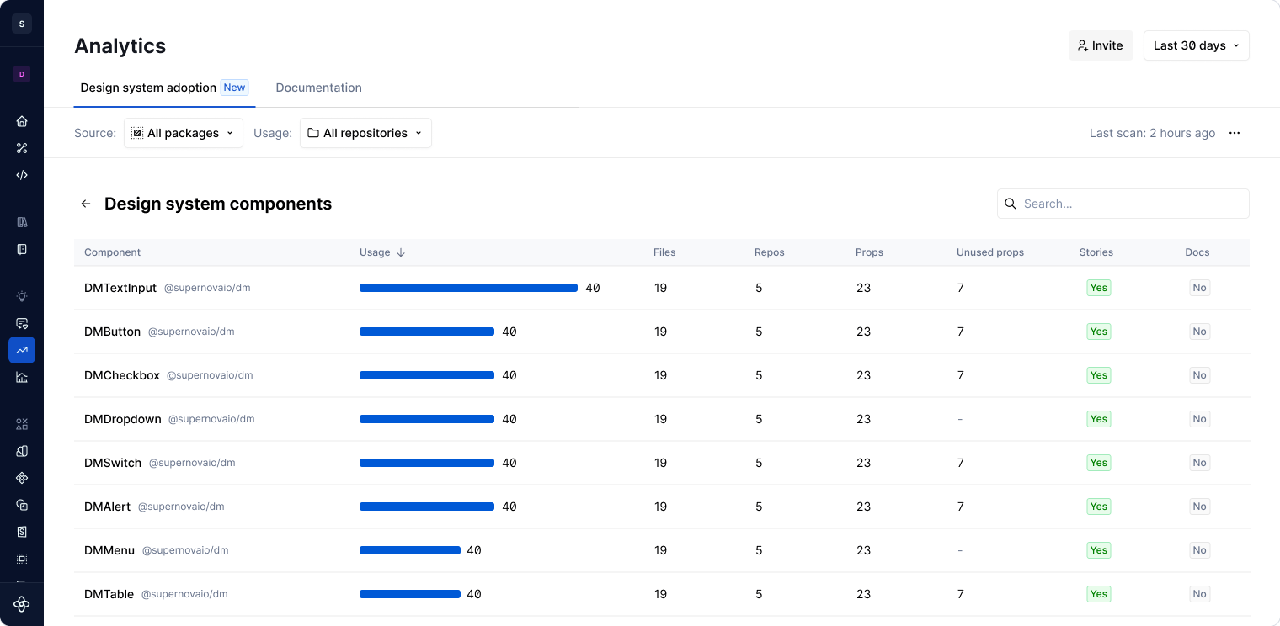
Task: Open the branching nodes sidebar icon
Action: point(22,148)
